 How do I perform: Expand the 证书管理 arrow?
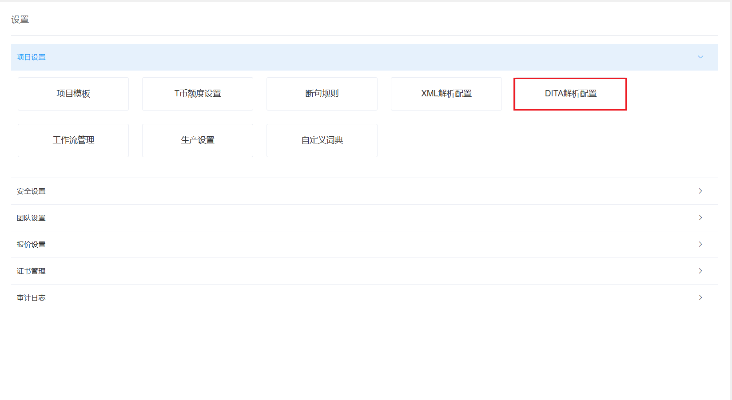point(700,271)
